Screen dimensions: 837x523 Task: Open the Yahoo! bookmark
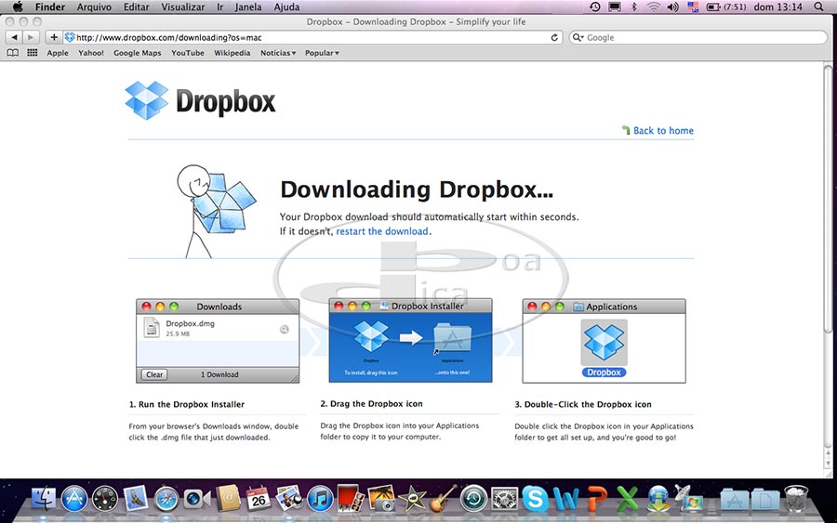91,53
